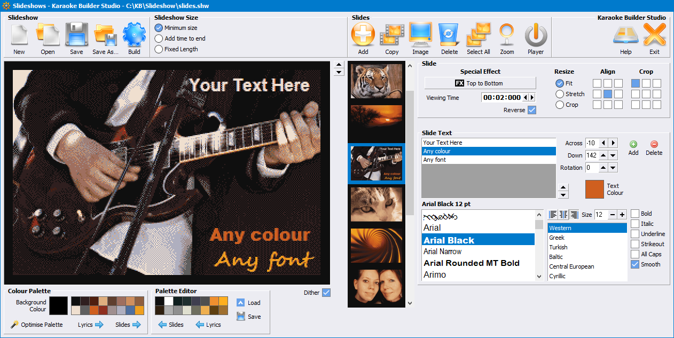The image size is (674, 338).
Task: Select Greek in the script list
Action: tap(557, 238)
